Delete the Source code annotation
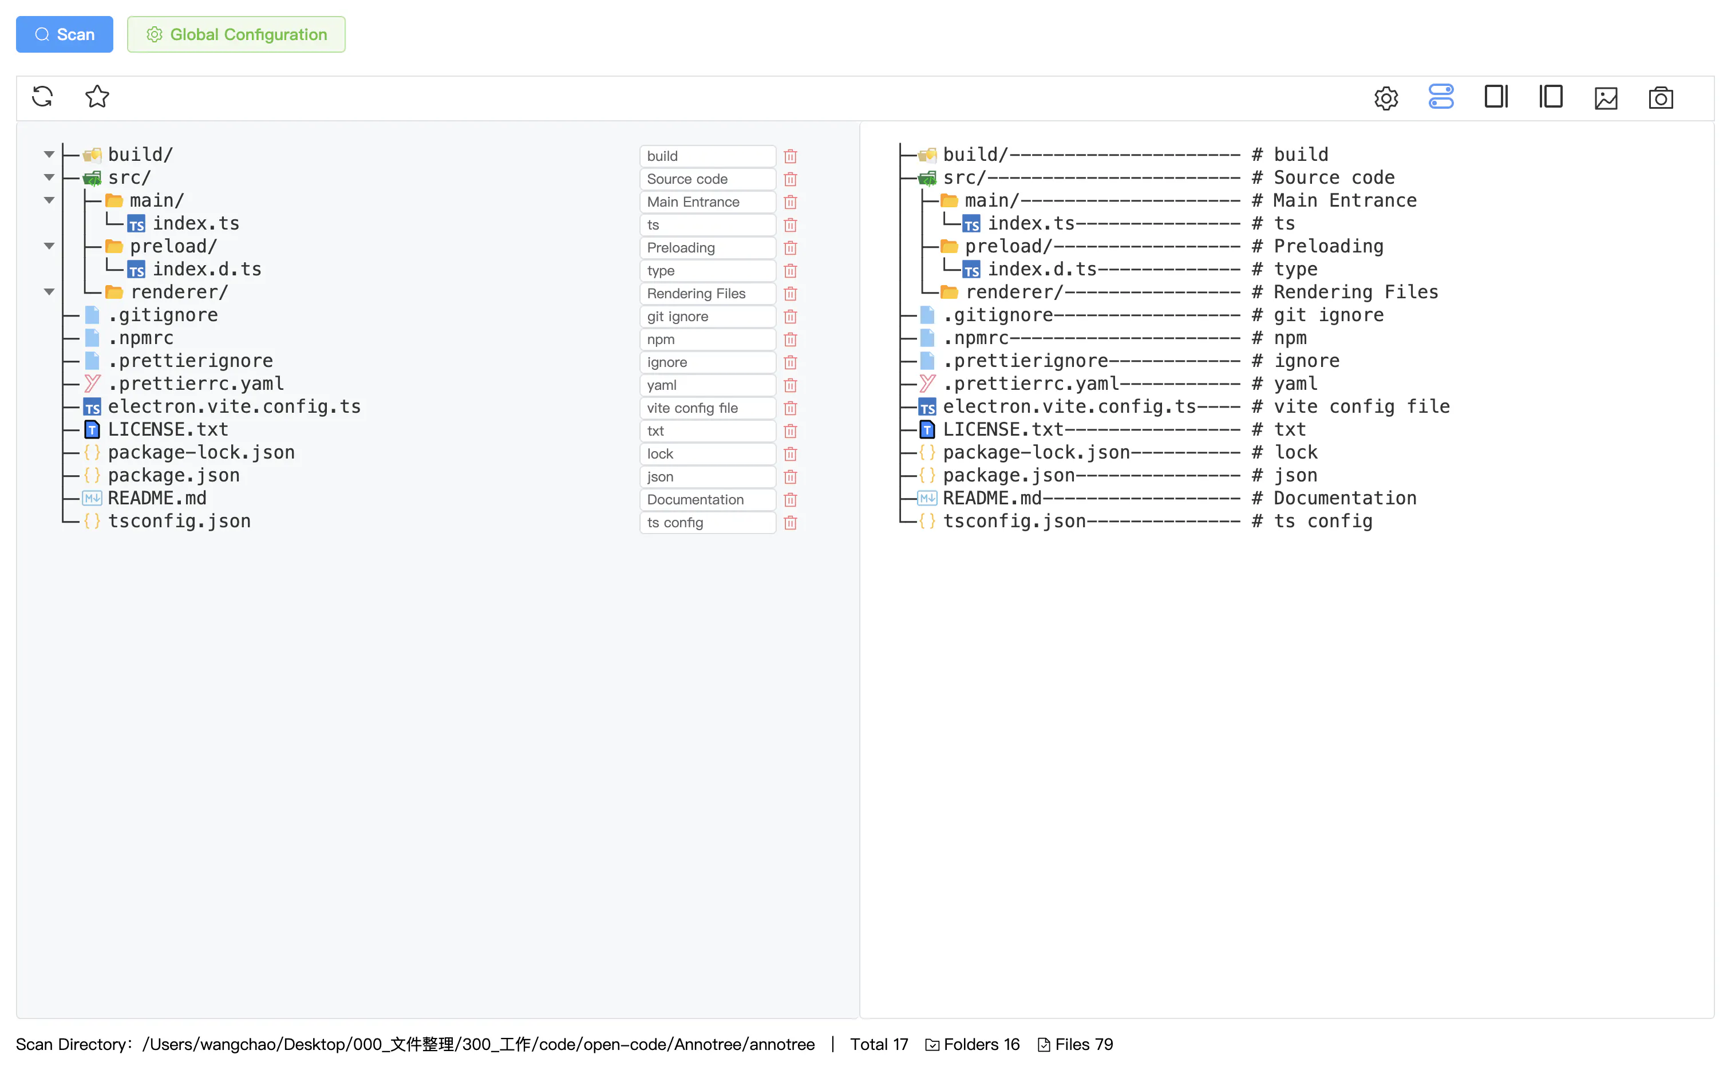The image size is (1731, 1082). [x=791, y=179]
